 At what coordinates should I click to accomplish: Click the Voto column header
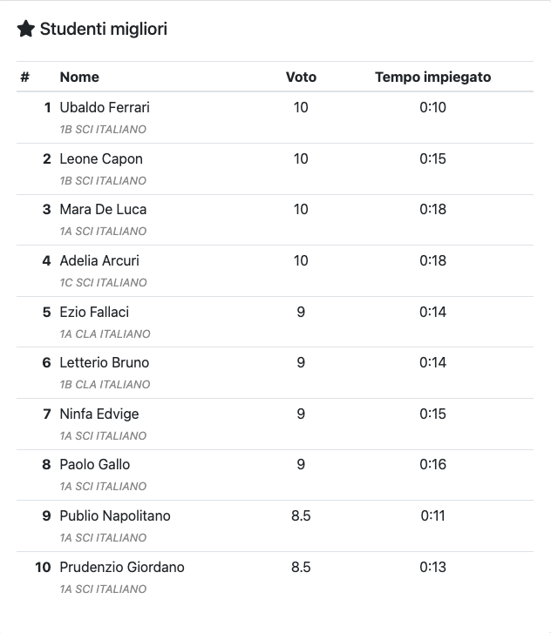pyautogui.click(x=301, y=77)
